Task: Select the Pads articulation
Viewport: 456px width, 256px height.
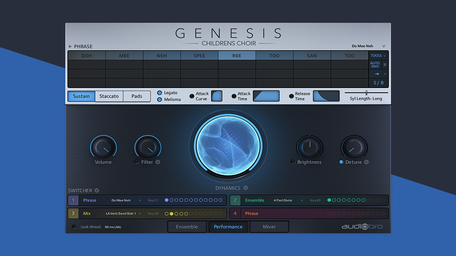Action: click(x=137, y=96)
